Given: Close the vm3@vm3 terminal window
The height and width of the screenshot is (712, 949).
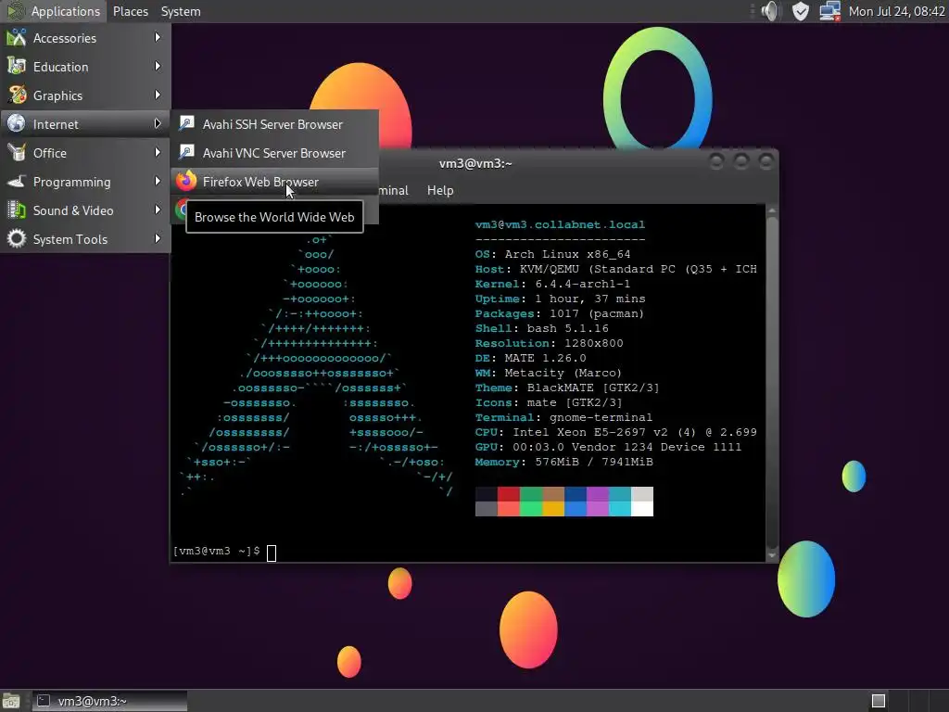Looking at the screenshot, I should (x=766, y=161).
